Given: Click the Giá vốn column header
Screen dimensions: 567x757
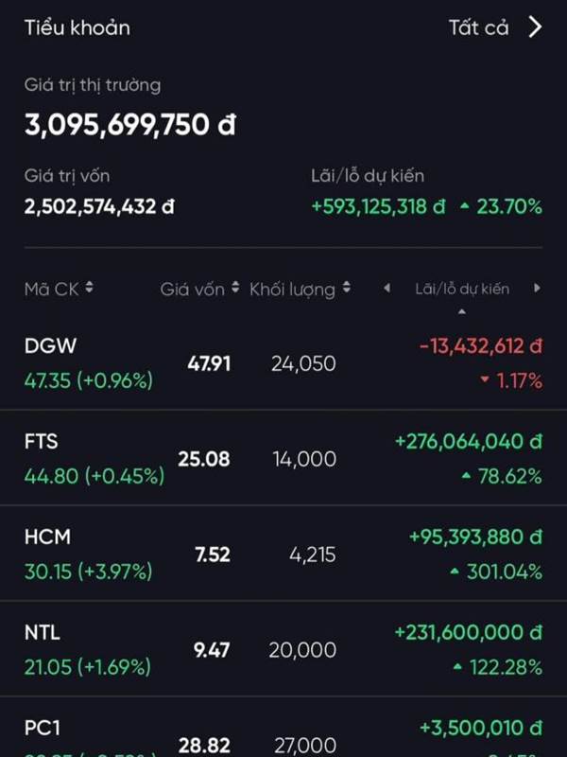Looking at the screenshot, I should pyautogui.click(x=193, y=289).
